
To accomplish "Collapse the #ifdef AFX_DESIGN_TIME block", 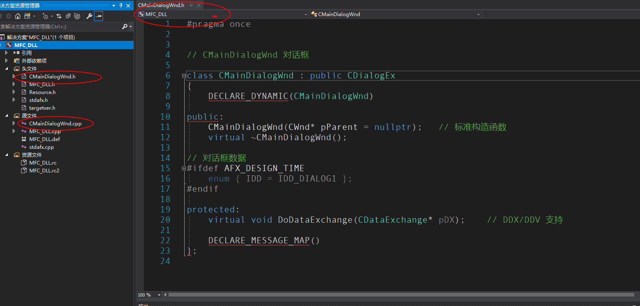I will click(184, 169).
